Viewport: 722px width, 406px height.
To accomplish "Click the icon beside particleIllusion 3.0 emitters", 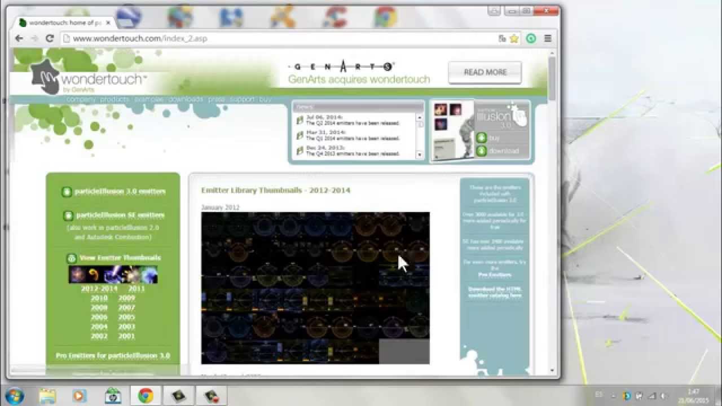I will click(x=67, y=192).
